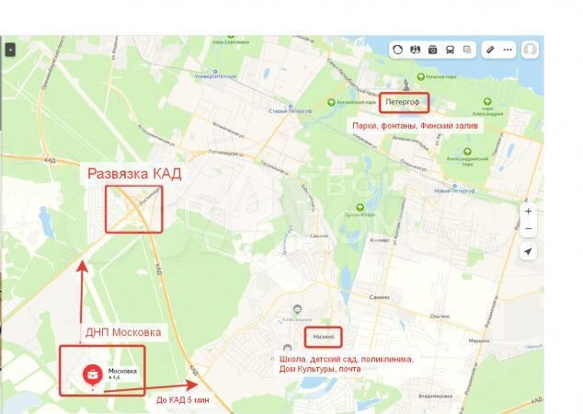Image resolution: width=583 pixels, height=414 pixels.
Task: Enable street panoramas camera icon
Action: [x=432, y=50]
